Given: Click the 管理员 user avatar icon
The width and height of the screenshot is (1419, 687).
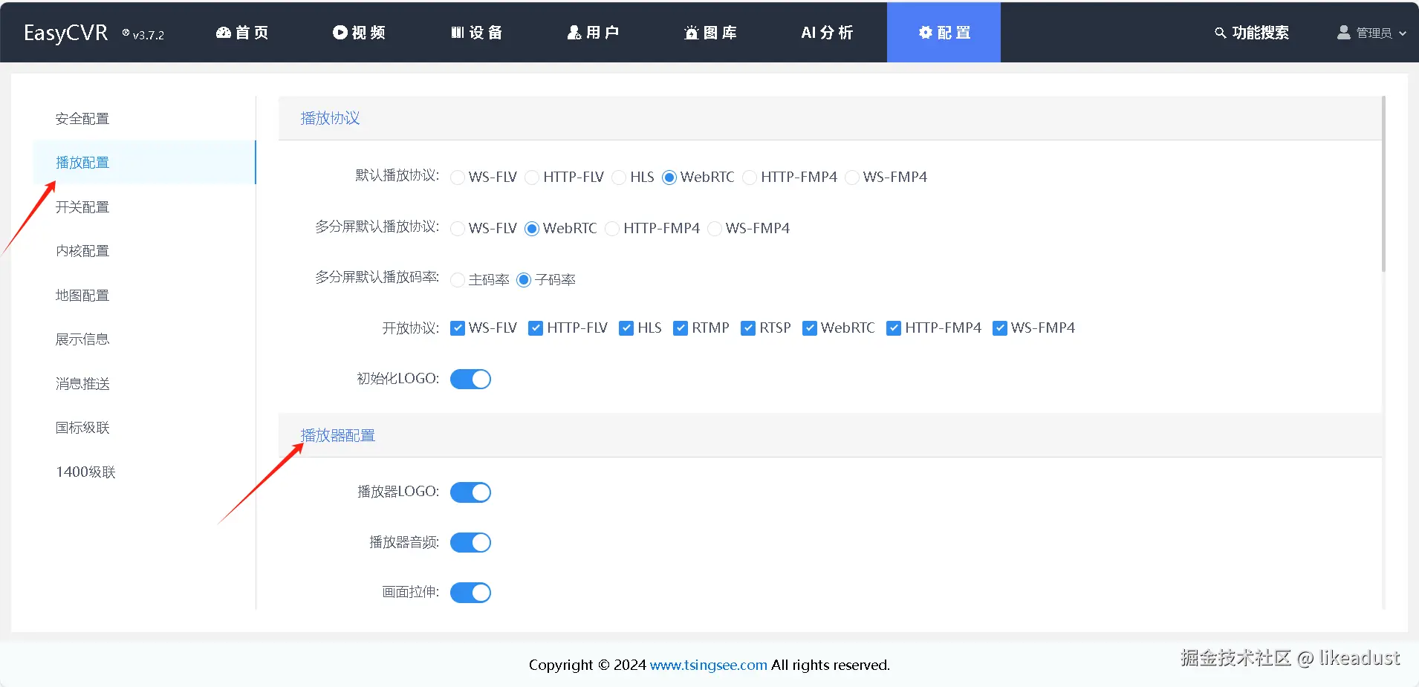Looking at the screenshot, I should tap(1344, 33).
